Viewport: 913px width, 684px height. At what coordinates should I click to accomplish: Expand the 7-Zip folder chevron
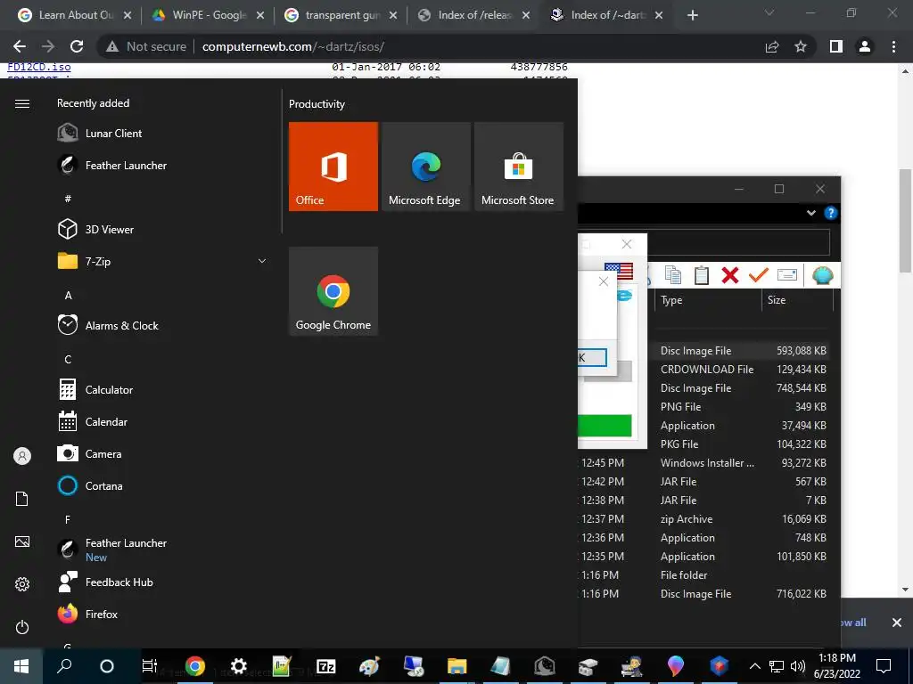pos(262,261)
